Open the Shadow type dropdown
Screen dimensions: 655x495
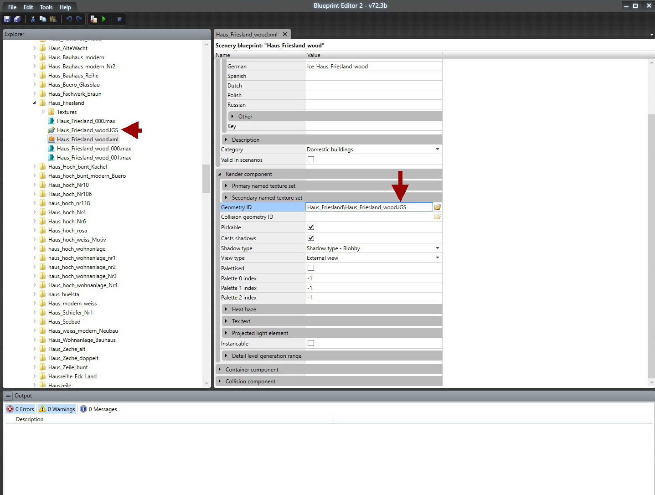click(438, 248)
